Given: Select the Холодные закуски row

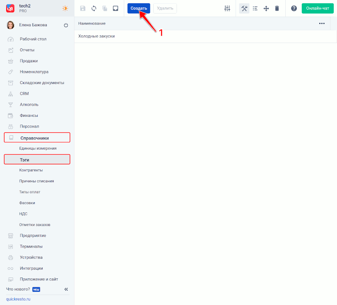Looking at the screenshot, I should [205, 36].
